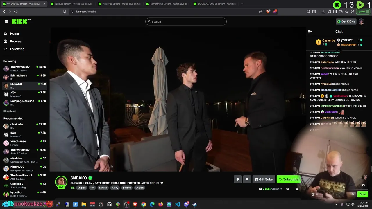Open playlist music note icon
The image size is (372, 209).
point(329,12)
